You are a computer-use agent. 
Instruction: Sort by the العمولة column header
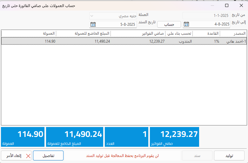(29, 33)
